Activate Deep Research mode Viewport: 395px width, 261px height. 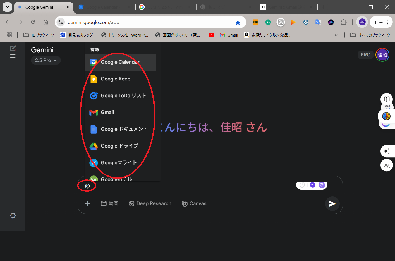(150, 203)
